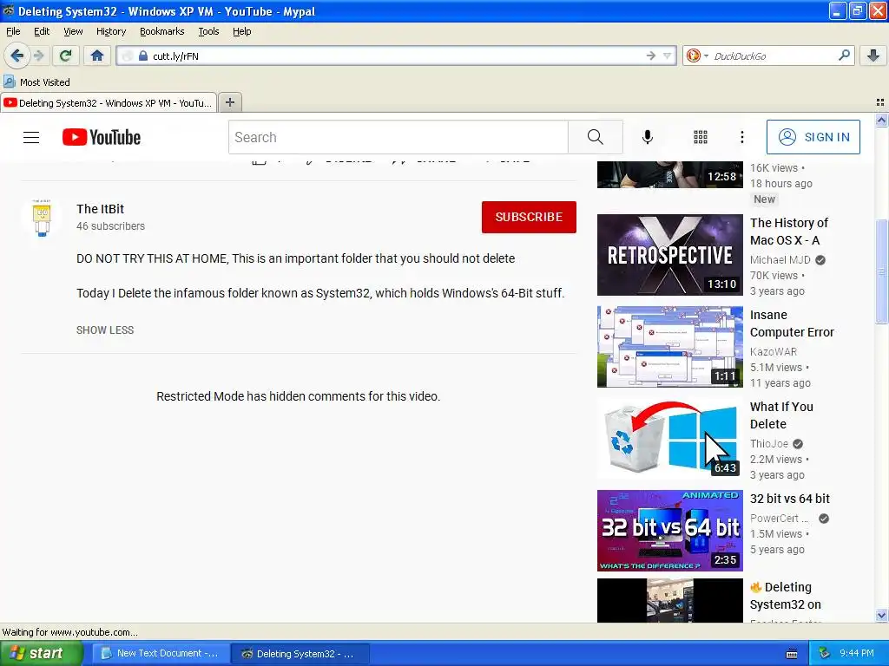Open the History menu
Image resolution: width=889 pixels, height=666 pixels.
click(x=111, y=31)
